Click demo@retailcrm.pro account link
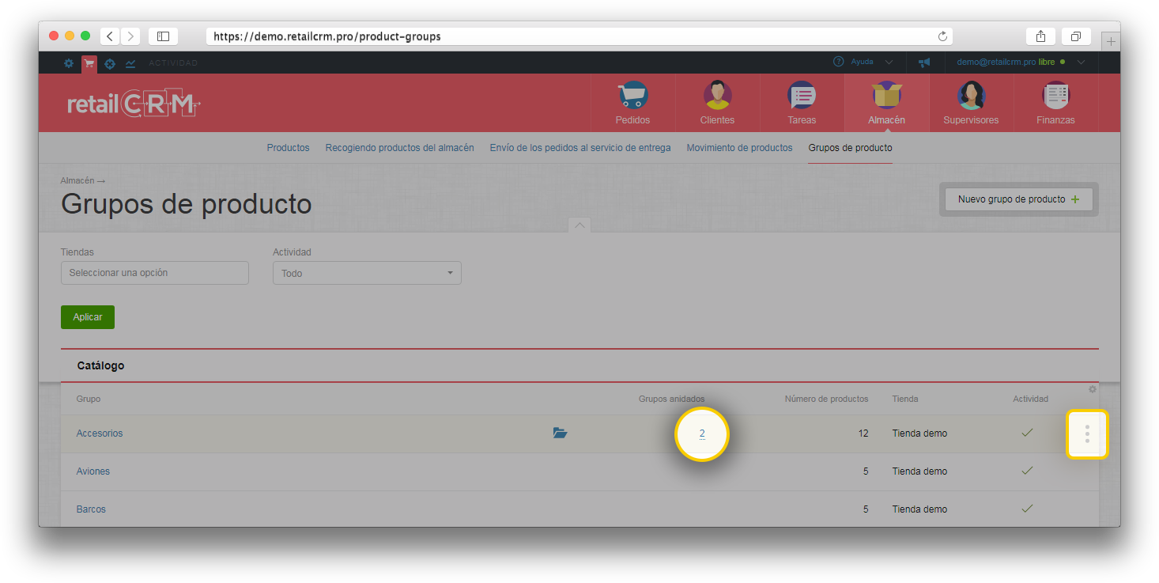Screen dimensions: 1159x583 tap(996, 62)
